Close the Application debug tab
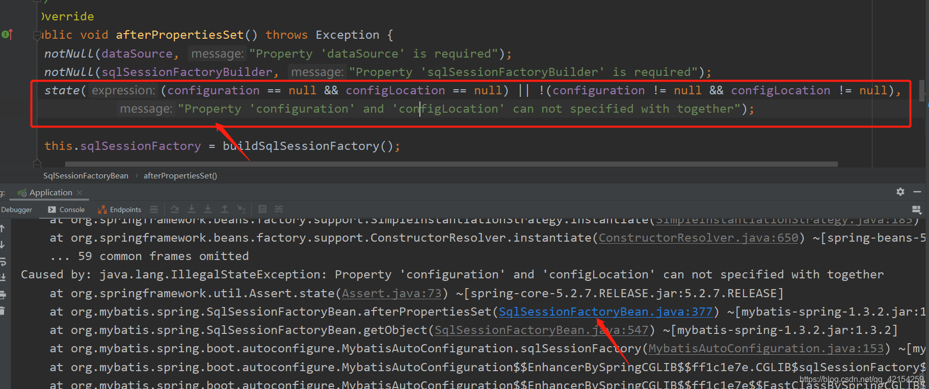This screenshot has width=929, height=389. coord(79,193)
